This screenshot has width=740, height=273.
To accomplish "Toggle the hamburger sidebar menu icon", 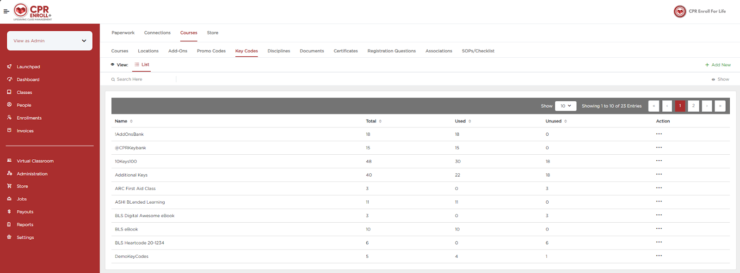I will (6, 12).
